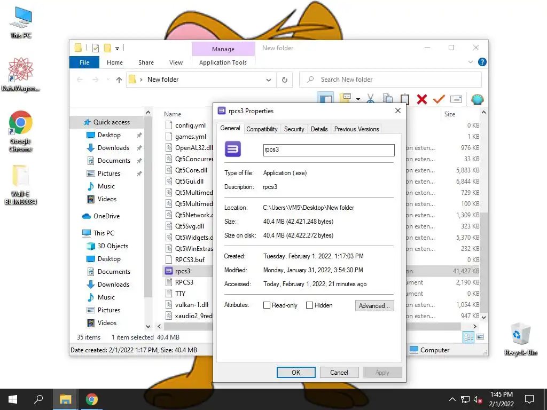547x410 pixels.
Task: Open the Details tab
Action: [x=319, y=129]
